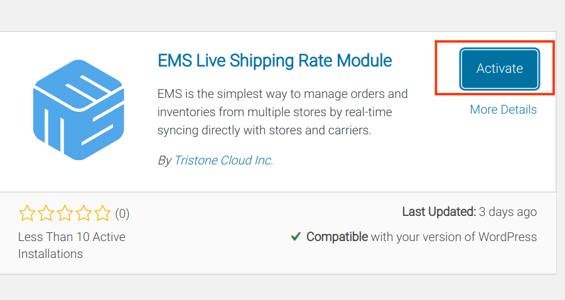The height and width of the screenshot is (300, 565).
Task: Click the Last Updated label
Action: pyautogui.click(x=439, y=212)
